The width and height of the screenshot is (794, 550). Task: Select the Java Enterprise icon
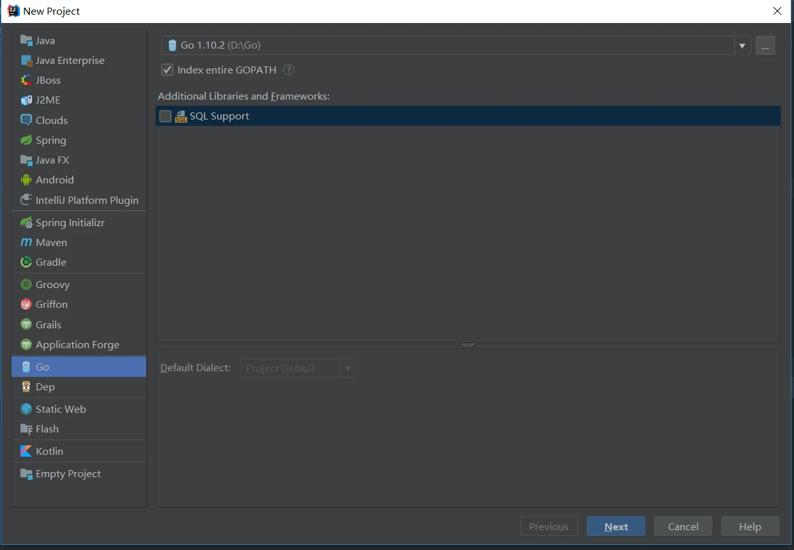26,60
